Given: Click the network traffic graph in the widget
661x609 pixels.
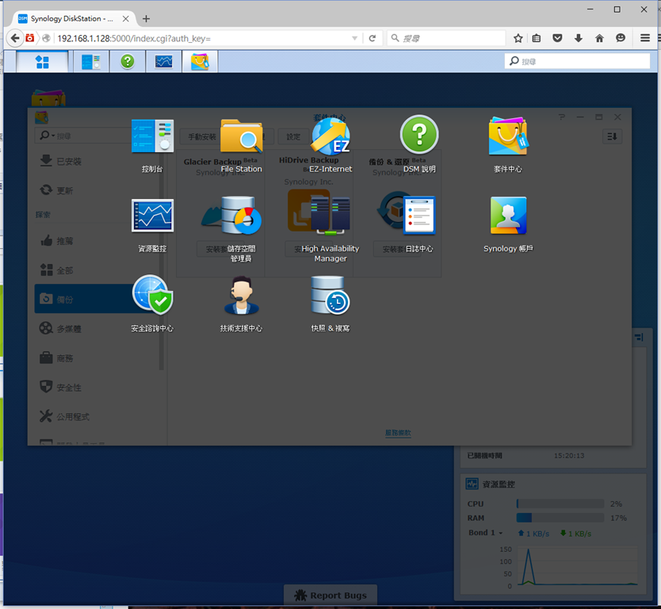Looking at the screenshot, I should pyautogui.click(x=576, y=567).
